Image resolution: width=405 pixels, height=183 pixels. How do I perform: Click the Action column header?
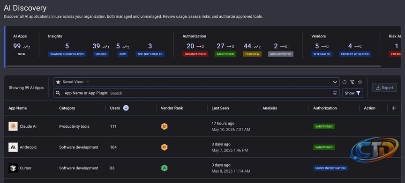pos(370,108)
